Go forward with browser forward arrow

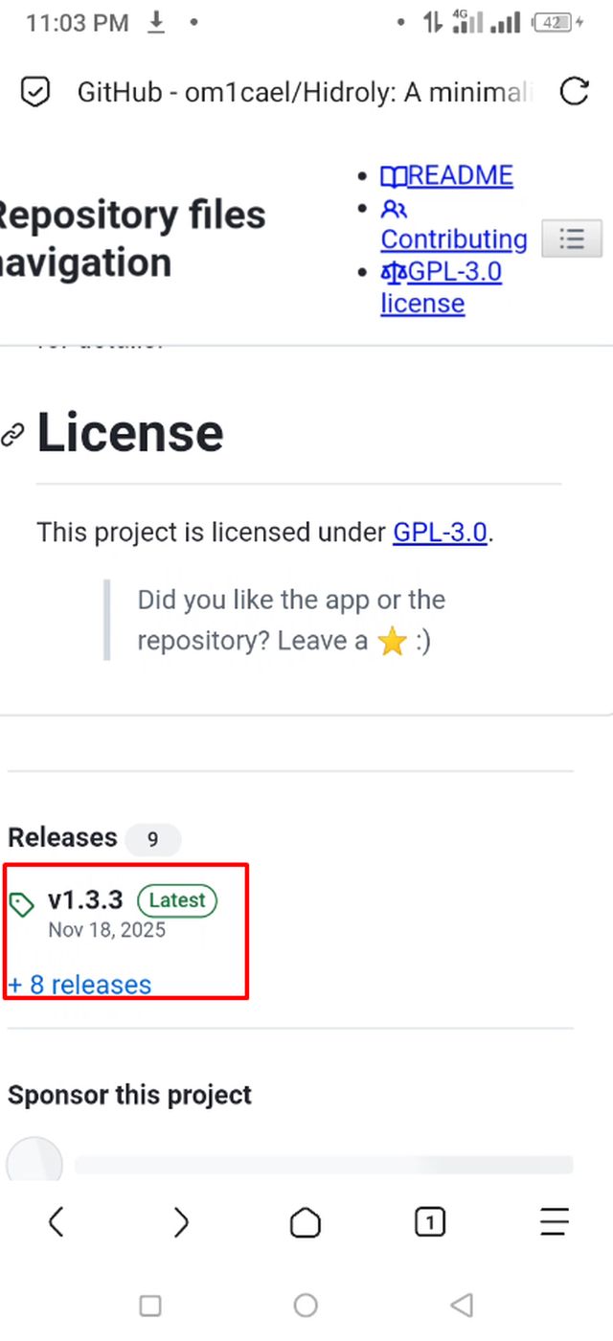coord(180,1221)
